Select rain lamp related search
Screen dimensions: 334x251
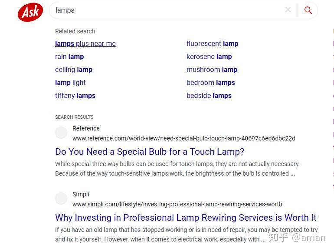69,57
